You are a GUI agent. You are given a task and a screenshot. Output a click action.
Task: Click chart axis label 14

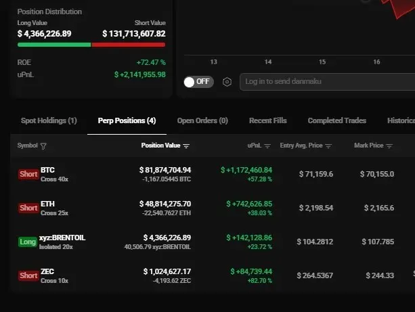268,62
